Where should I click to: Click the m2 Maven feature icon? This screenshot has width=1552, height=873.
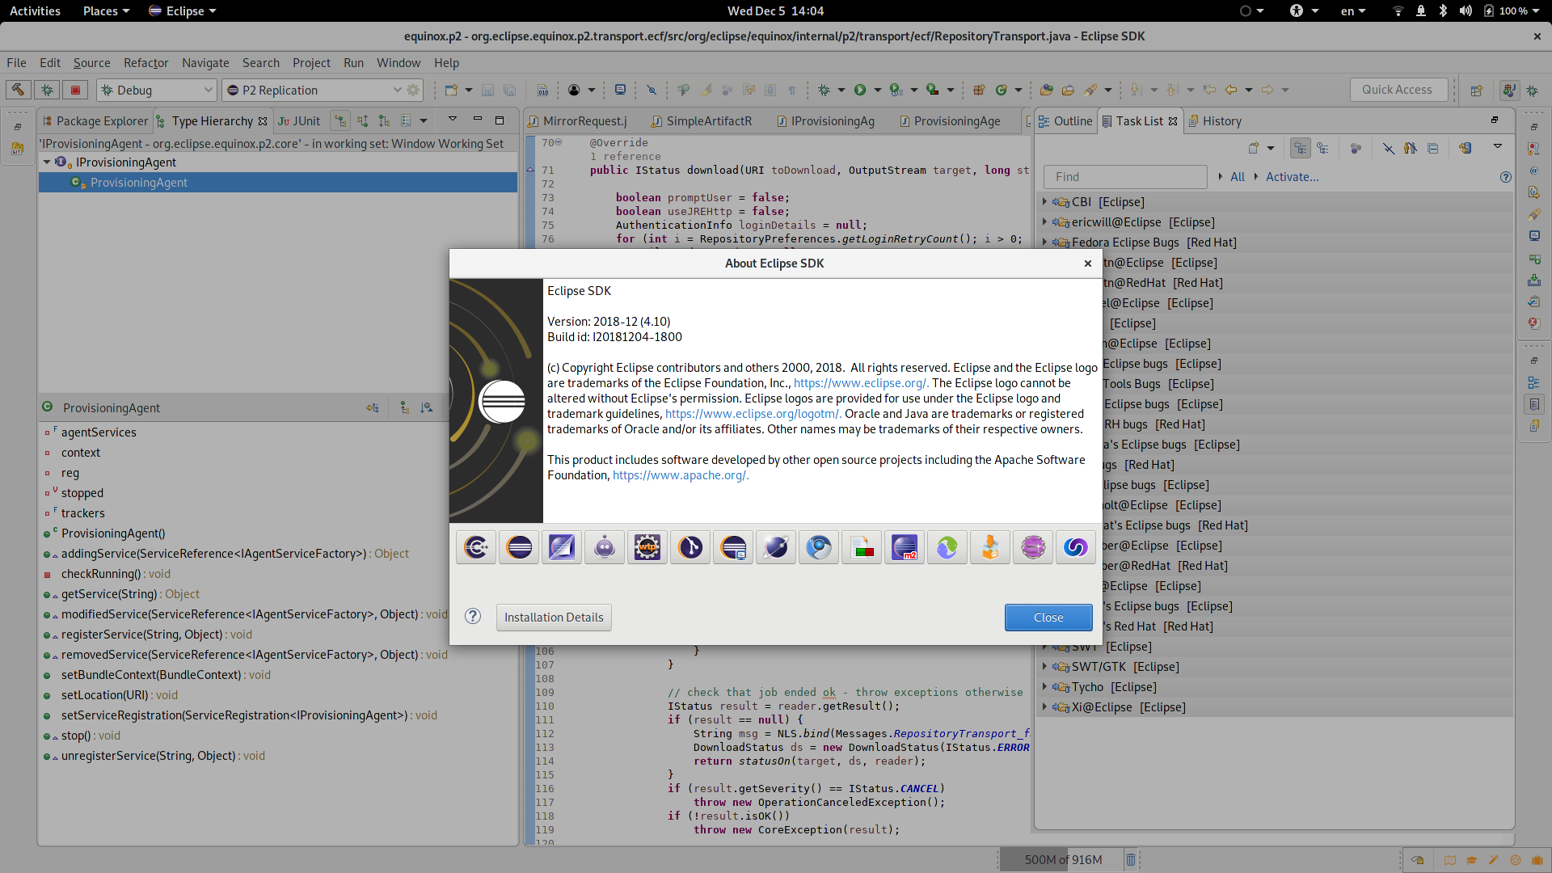point(905,547)
